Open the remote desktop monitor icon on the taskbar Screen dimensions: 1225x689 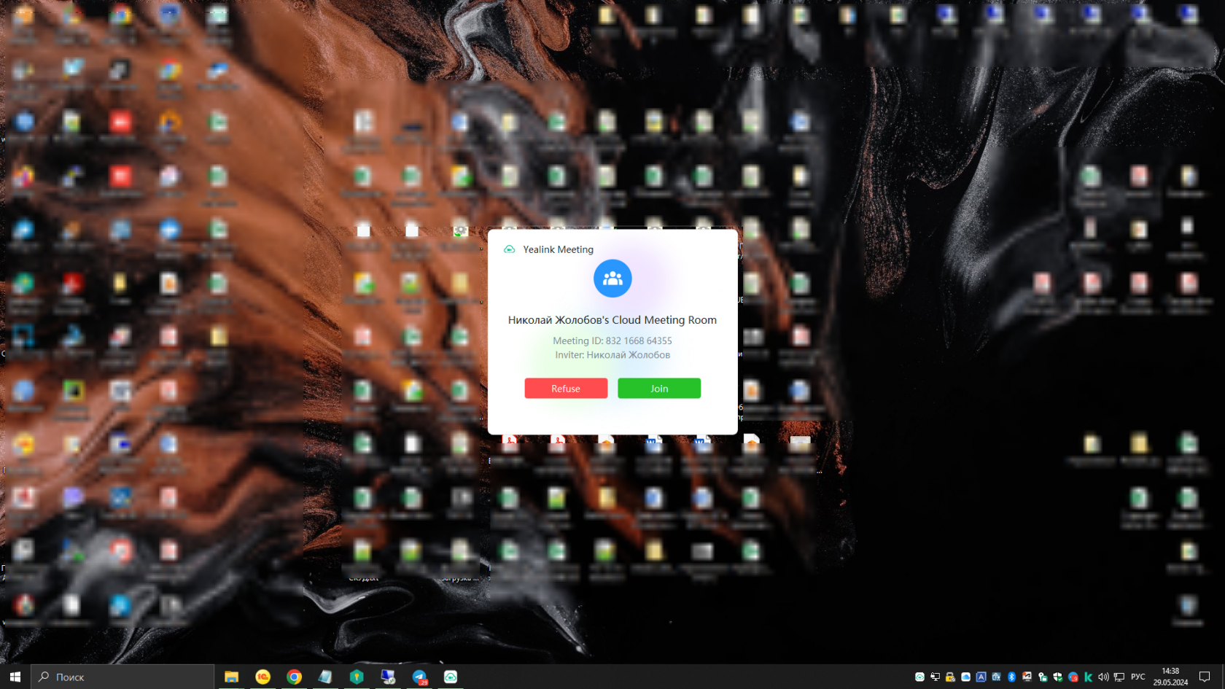[388, 677]
